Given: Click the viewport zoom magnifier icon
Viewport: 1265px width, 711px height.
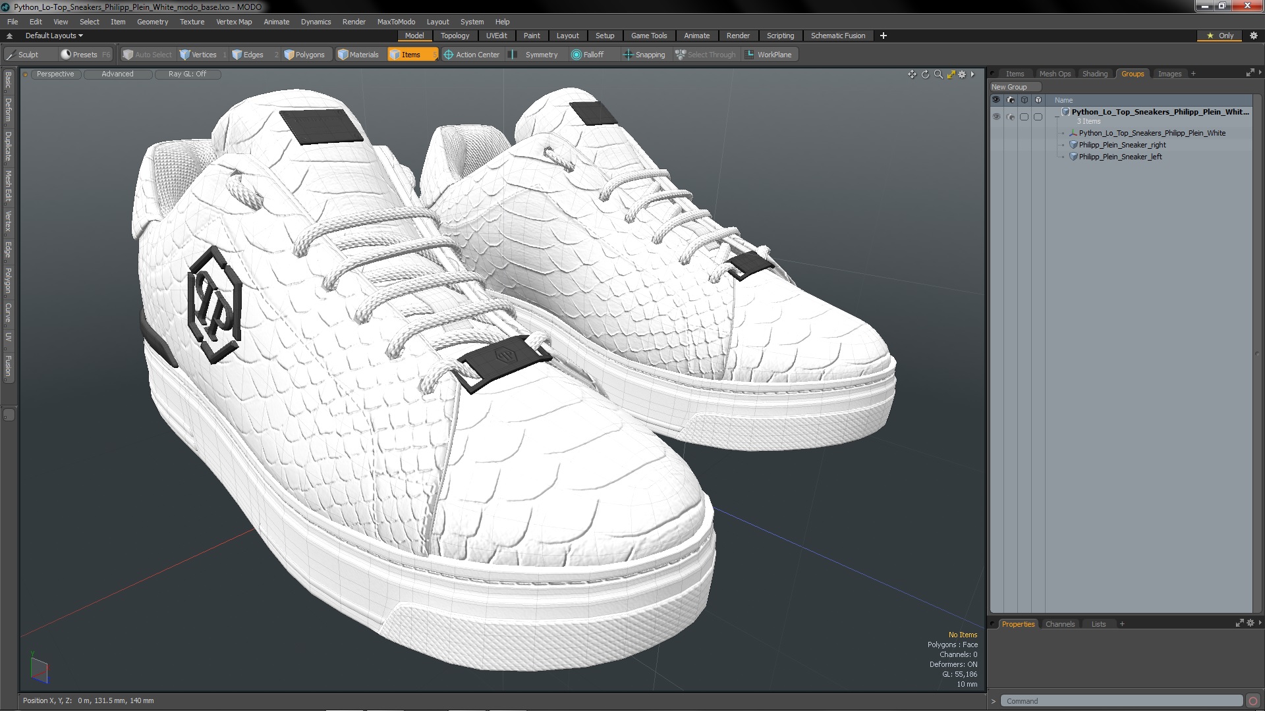Looking at the screenshot, I should tap(938, 74).
